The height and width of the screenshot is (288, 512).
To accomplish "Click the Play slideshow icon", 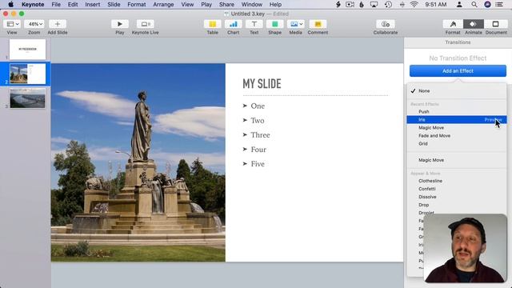I will pyautogui.click(x=119, y=24).
